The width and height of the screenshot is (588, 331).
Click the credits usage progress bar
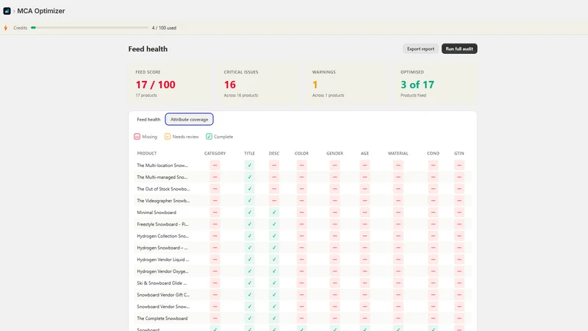pyautogui.click(x=90, y=28)
